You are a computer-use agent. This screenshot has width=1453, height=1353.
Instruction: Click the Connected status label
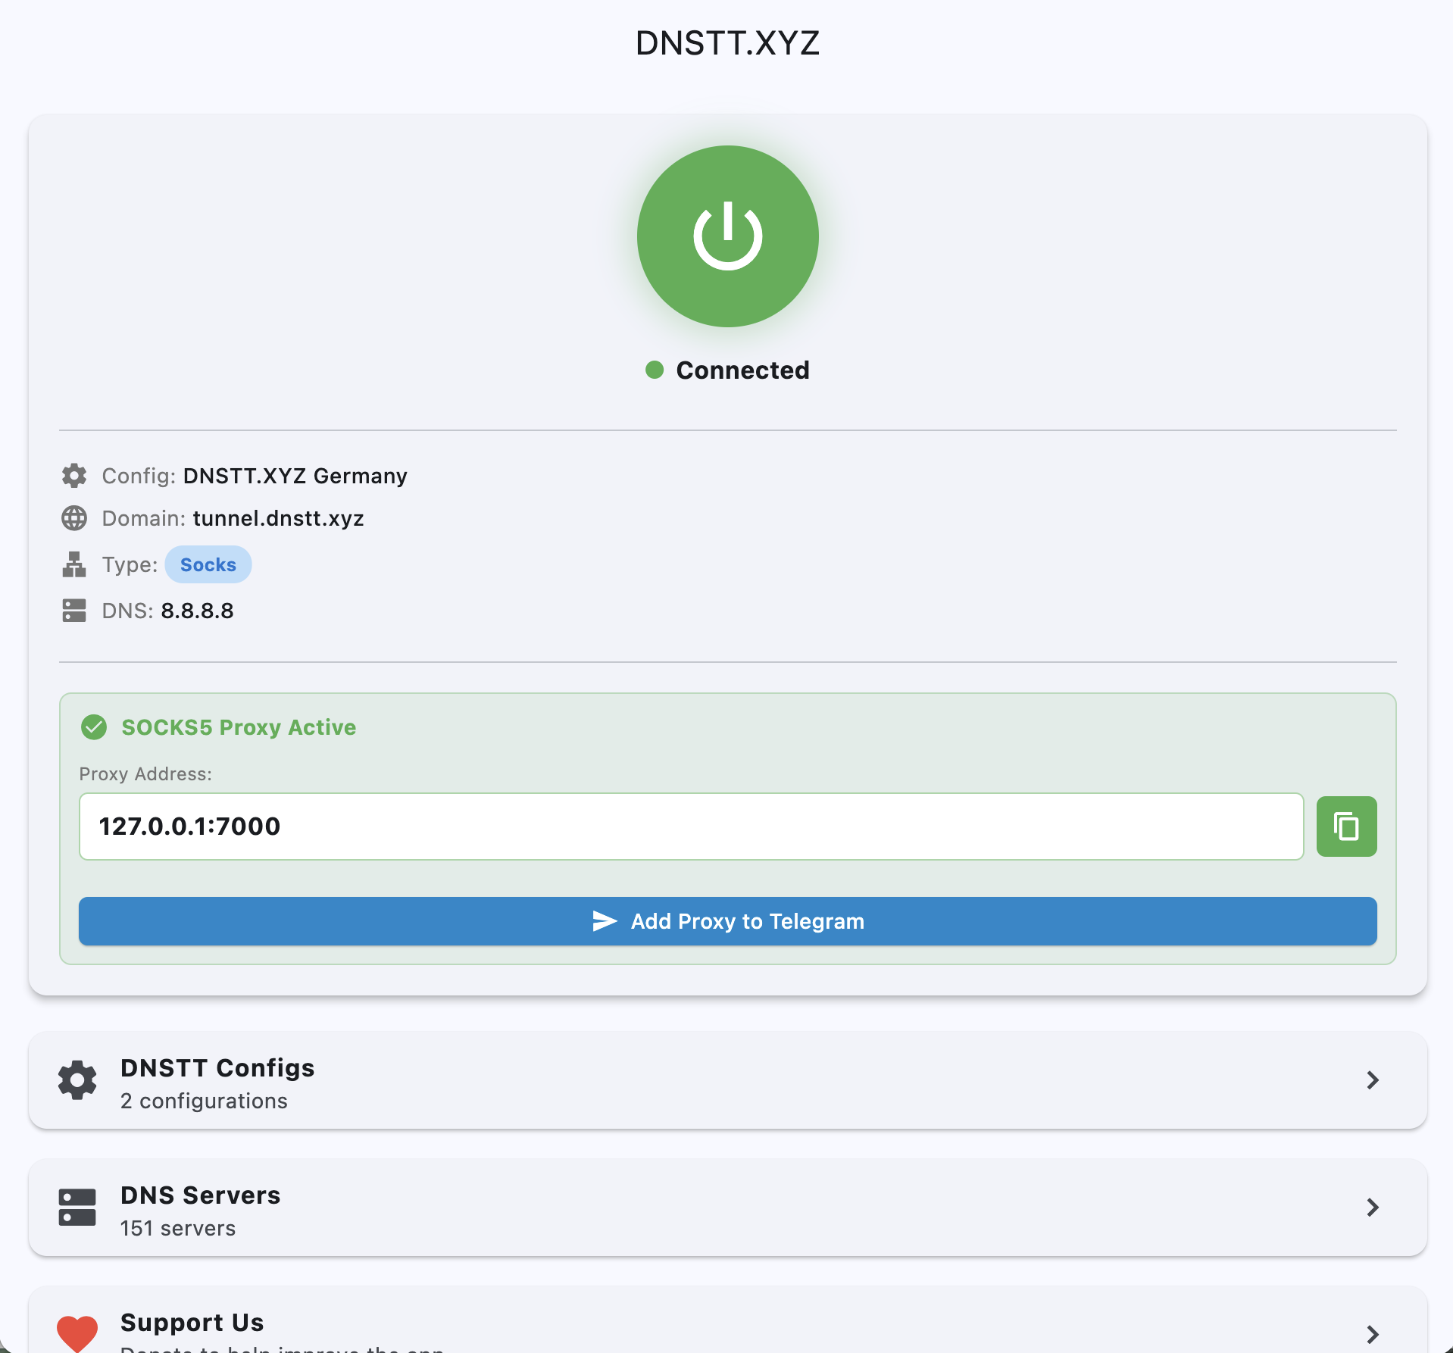click(x=742, y=370)
